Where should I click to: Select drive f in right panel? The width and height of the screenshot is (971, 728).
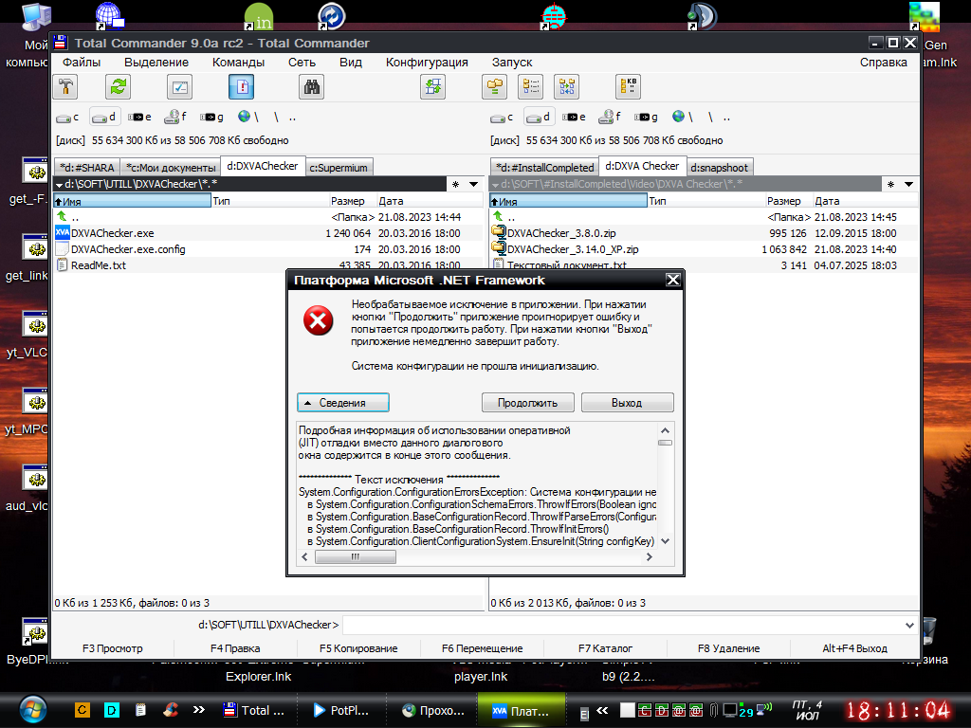pos(610,117)
